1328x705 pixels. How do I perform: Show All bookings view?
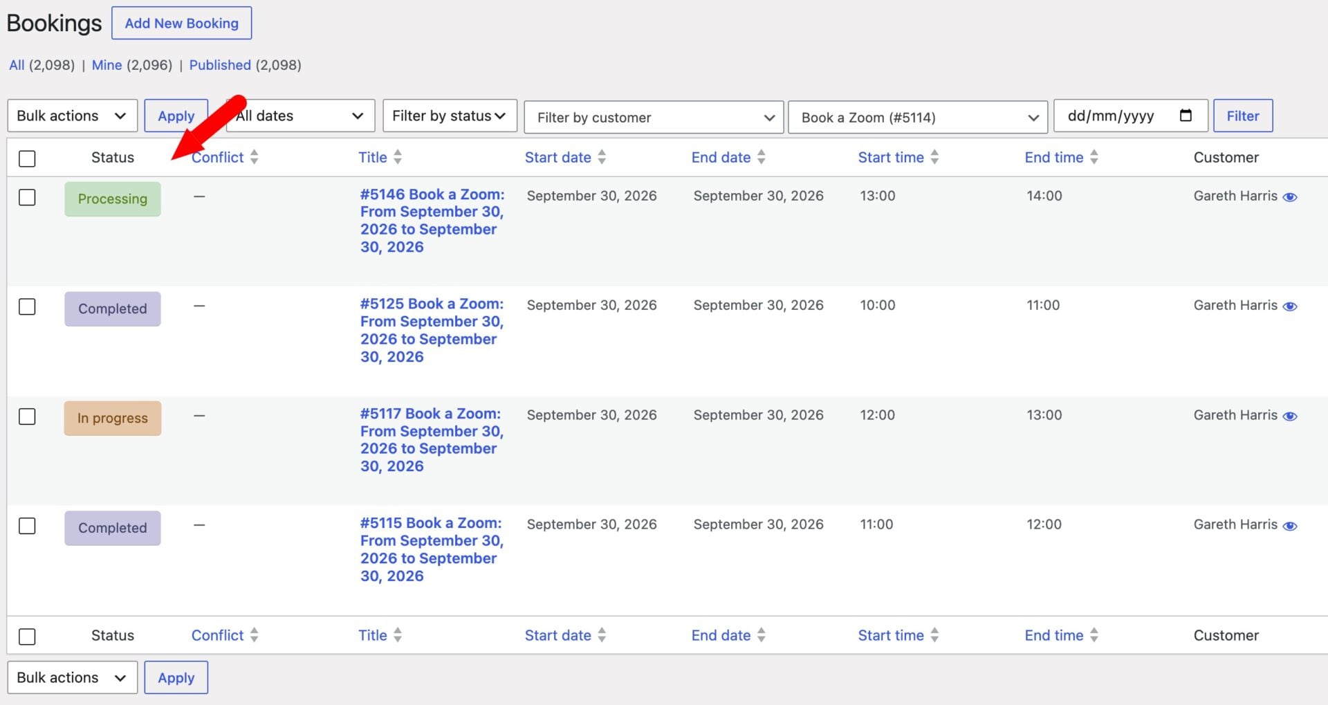(17, 65)
